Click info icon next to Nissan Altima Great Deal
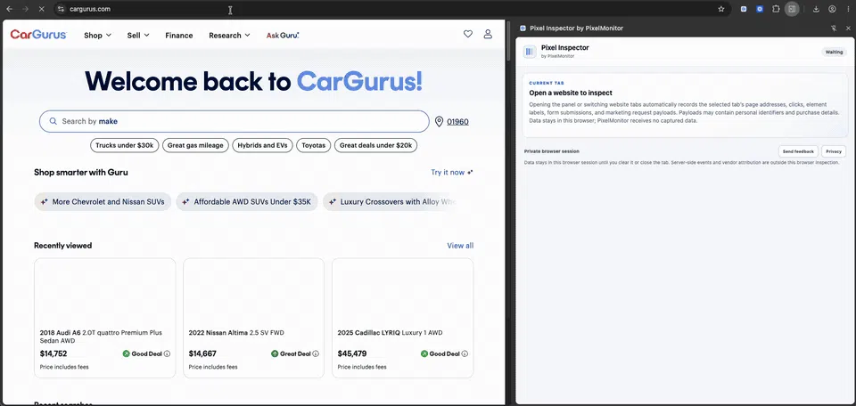Viewport: 856px width, 406px height. (316, 353)
